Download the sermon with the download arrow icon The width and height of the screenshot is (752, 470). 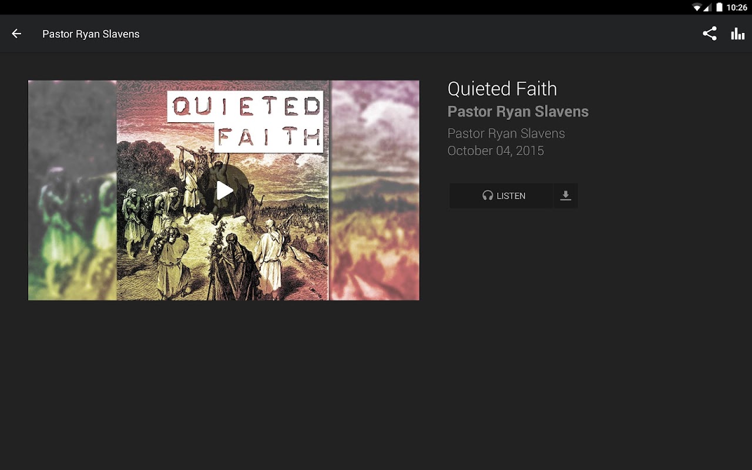point(565,196)
